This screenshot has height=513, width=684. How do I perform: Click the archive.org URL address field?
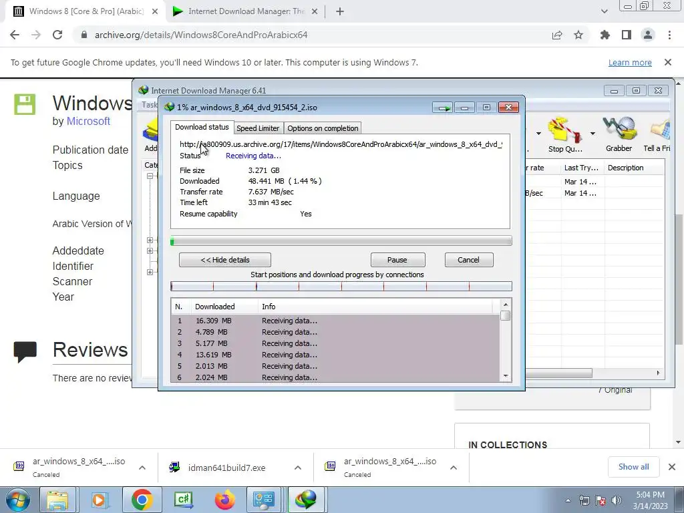[201, 35]
